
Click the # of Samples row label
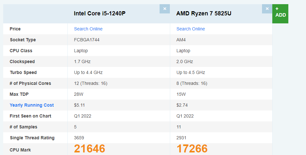23,127
